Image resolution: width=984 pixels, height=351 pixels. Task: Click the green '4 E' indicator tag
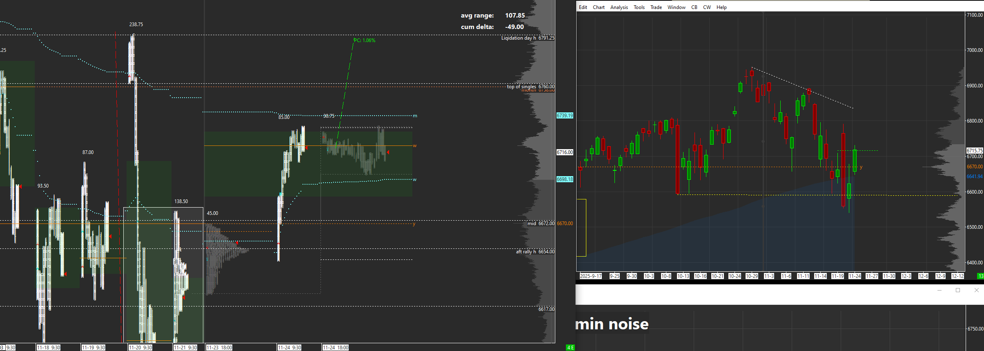(x=570, y=348)
